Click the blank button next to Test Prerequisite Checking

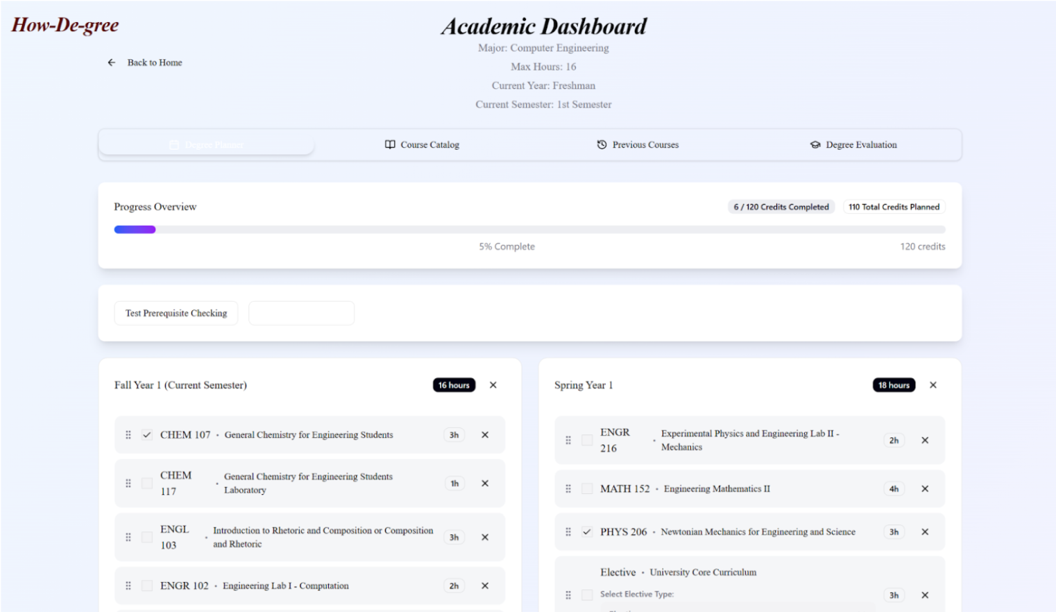click(301, 313)
